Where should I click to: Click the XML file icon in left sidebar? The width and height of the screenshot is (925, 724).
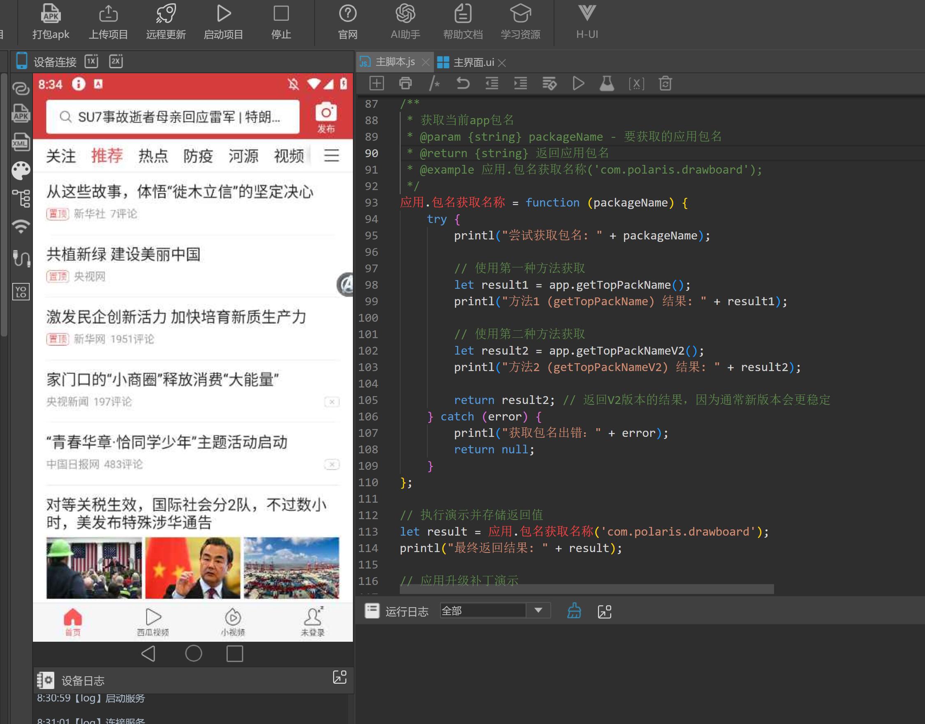pos(21,142)
